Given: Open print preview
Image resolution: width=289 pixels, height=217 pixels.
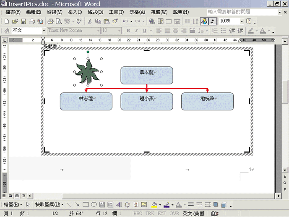Looking at the screenshot, I should point(59,21).
